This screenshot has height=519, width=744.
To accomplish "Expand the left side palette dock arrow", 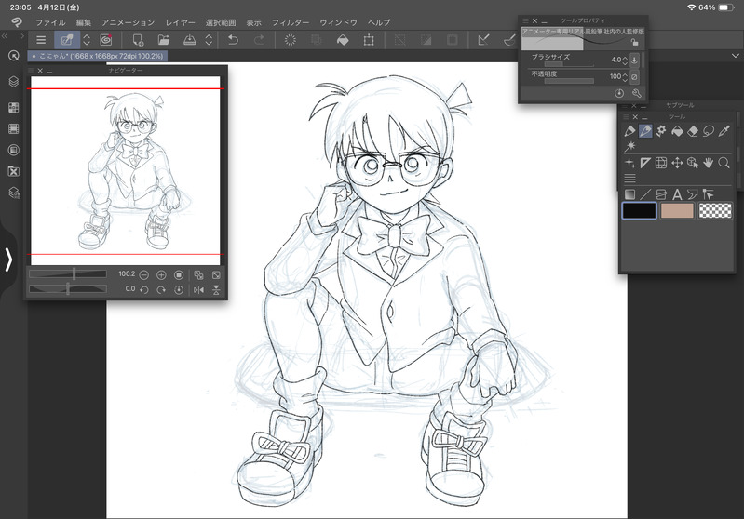I will click(9, 259).
